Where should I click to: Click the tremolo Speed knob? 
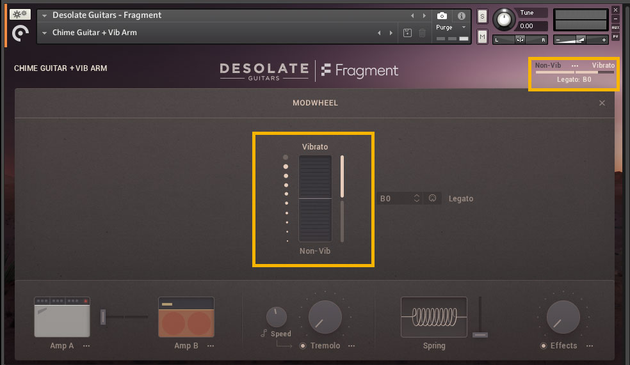pos(277,317)
